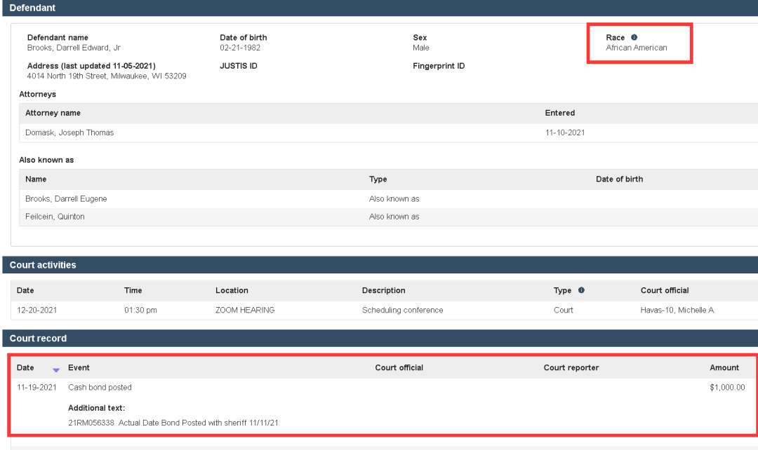Click attorney entered date 11-10-2021
The height and width of the screenshot is (450, 758).
(565, 132)
